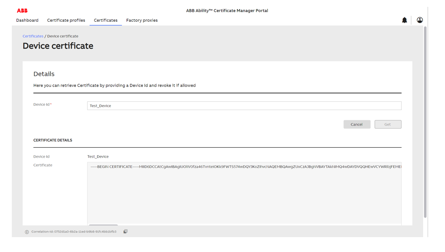Click the 'Details' section heading
This screenshot has height=252, width=445.
(x=44, y=74)
